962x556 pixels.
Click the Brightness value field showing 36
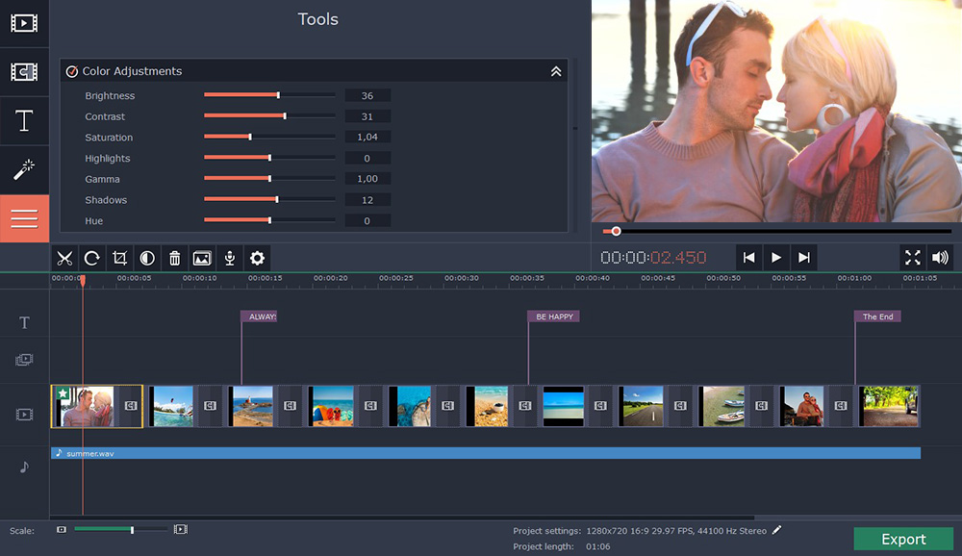367,96
